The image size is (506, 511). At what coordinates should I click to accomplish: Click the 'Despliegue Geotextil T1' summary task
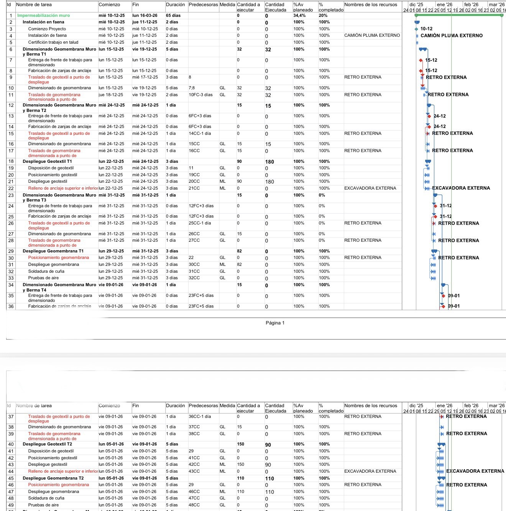(x=47, y=162)
